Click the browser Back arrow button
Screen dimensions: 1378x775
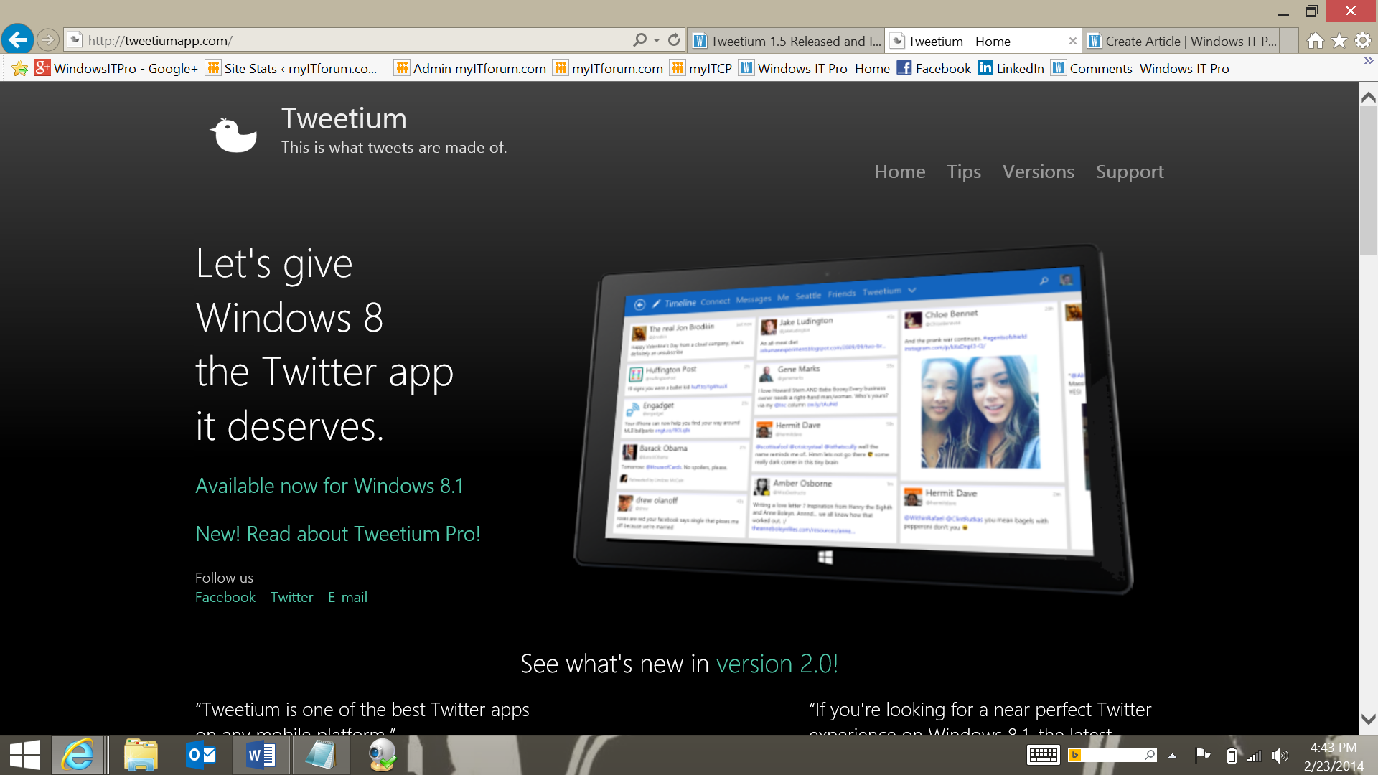18,39
